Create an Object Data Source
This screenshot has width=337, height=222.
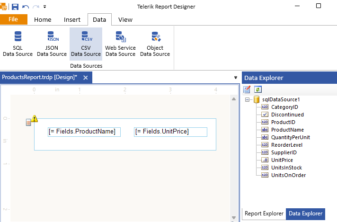coord(155,44)
